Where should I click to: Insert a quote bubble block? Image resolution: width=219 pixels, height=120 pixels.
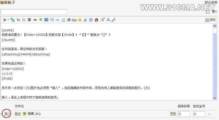click(52, 20)
